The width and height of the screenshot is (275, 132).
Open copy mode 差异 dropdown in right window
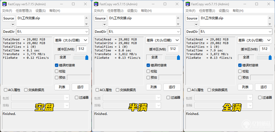click(x=255, y=40)
